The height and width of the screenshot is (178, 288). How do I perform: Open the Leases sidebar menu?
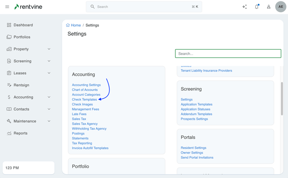(49, 73)
